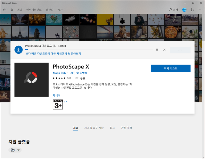
Task: Maximize the Microsoft Store window
Action: [193, 3]
